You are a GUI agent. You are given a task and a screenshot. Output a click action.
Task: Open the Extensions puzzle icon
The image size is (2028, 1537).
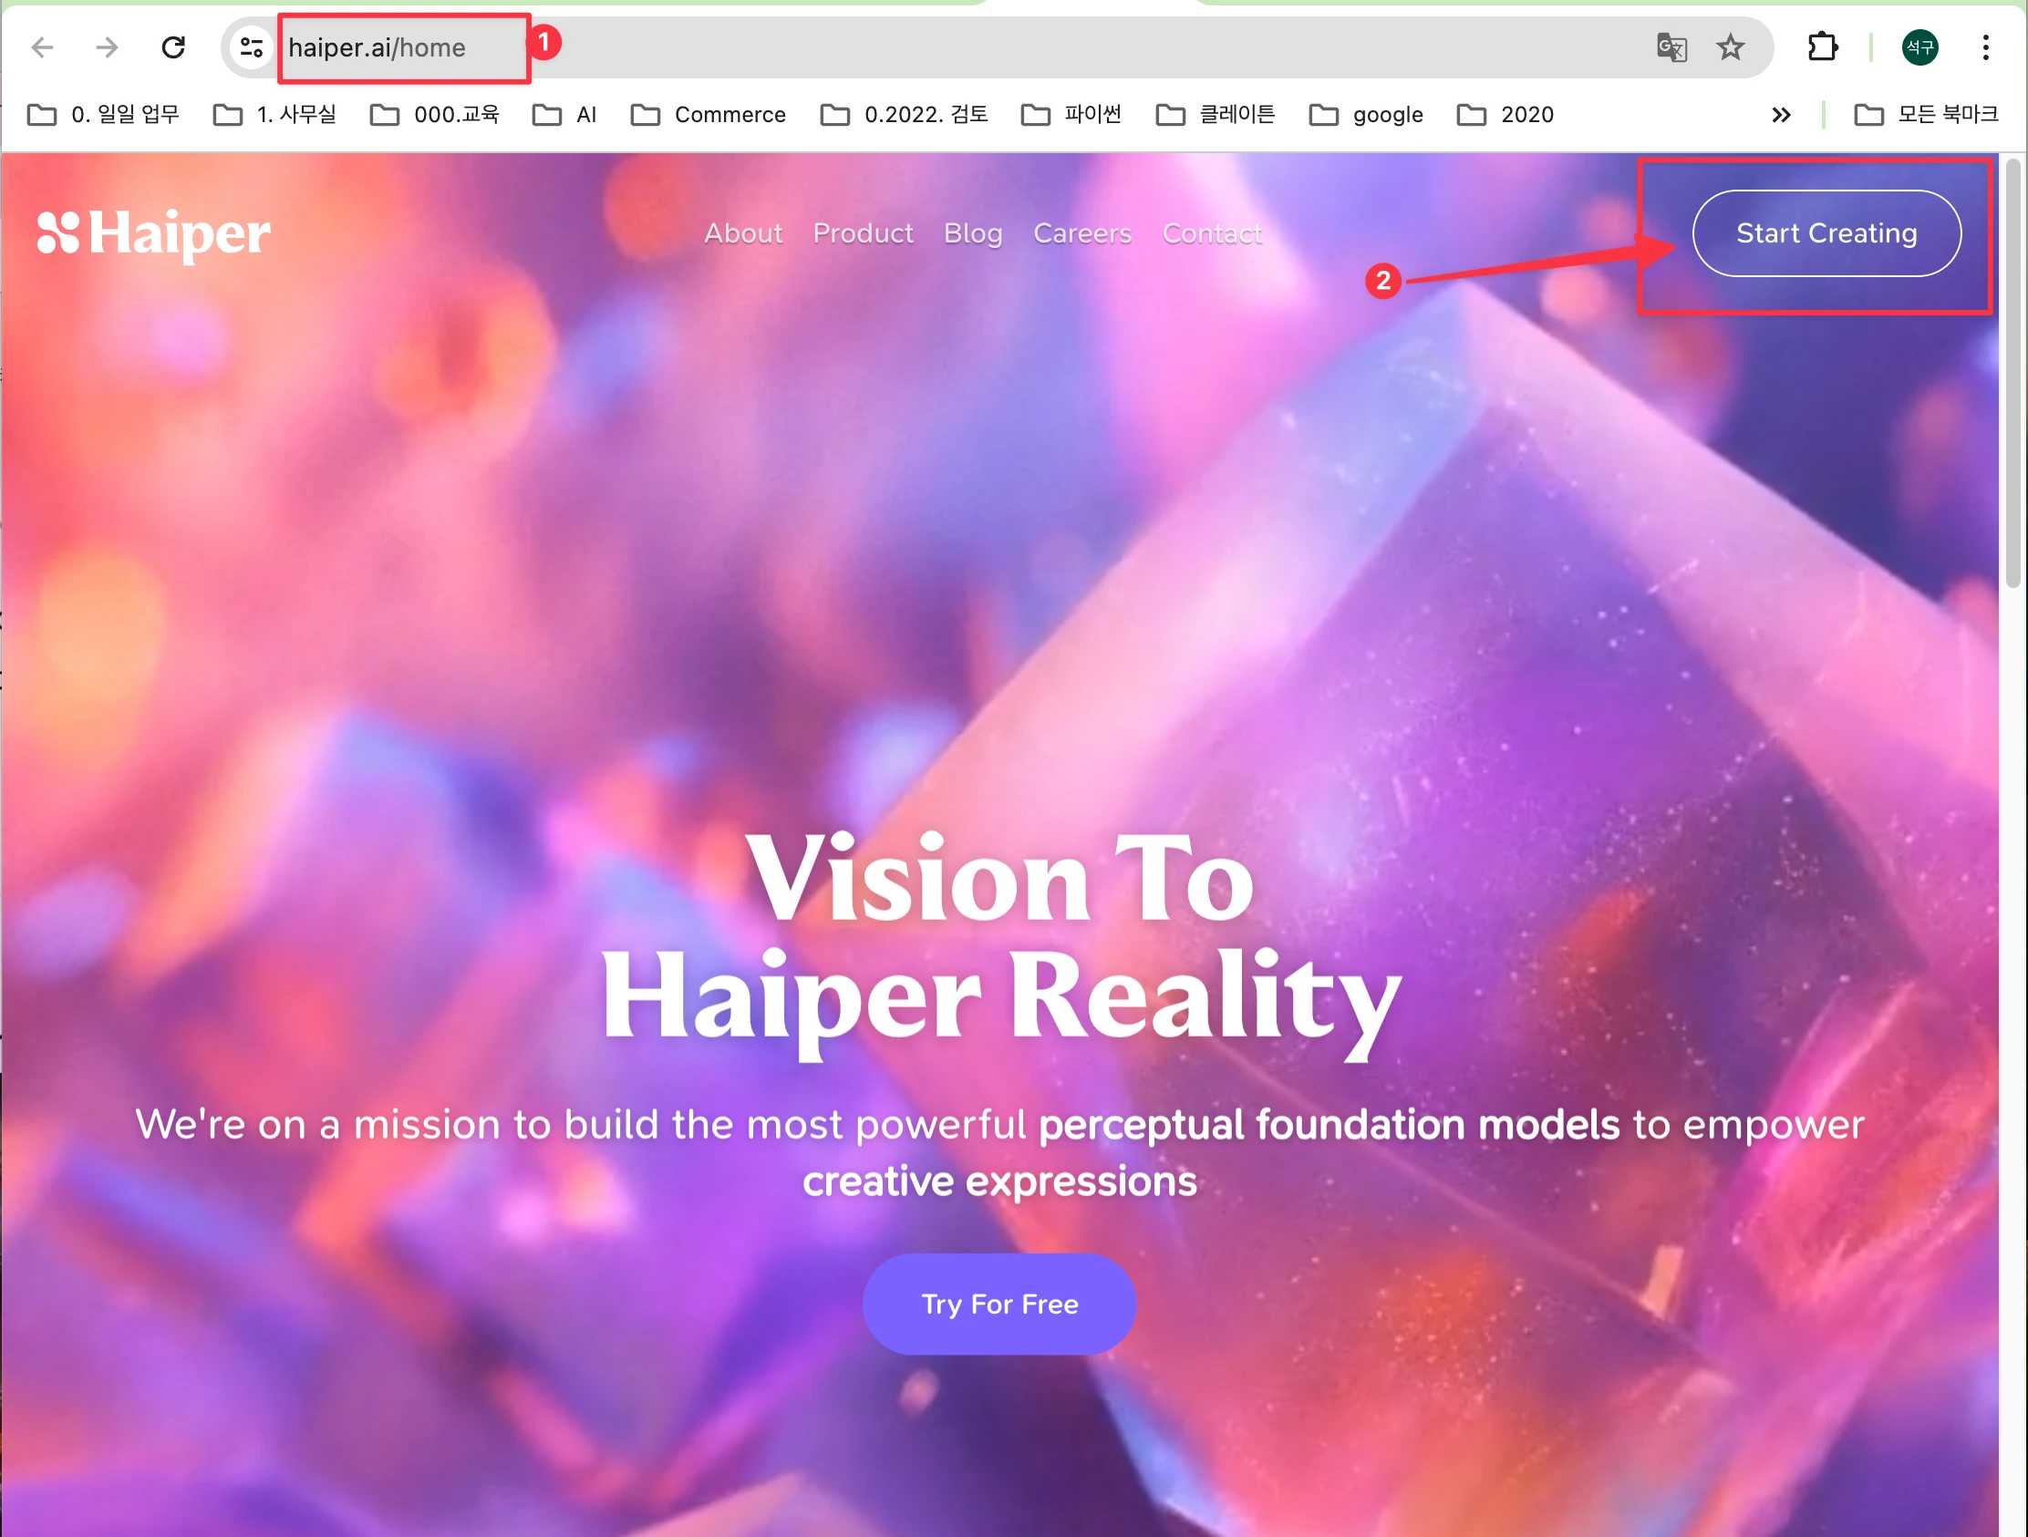point(1823,47)
